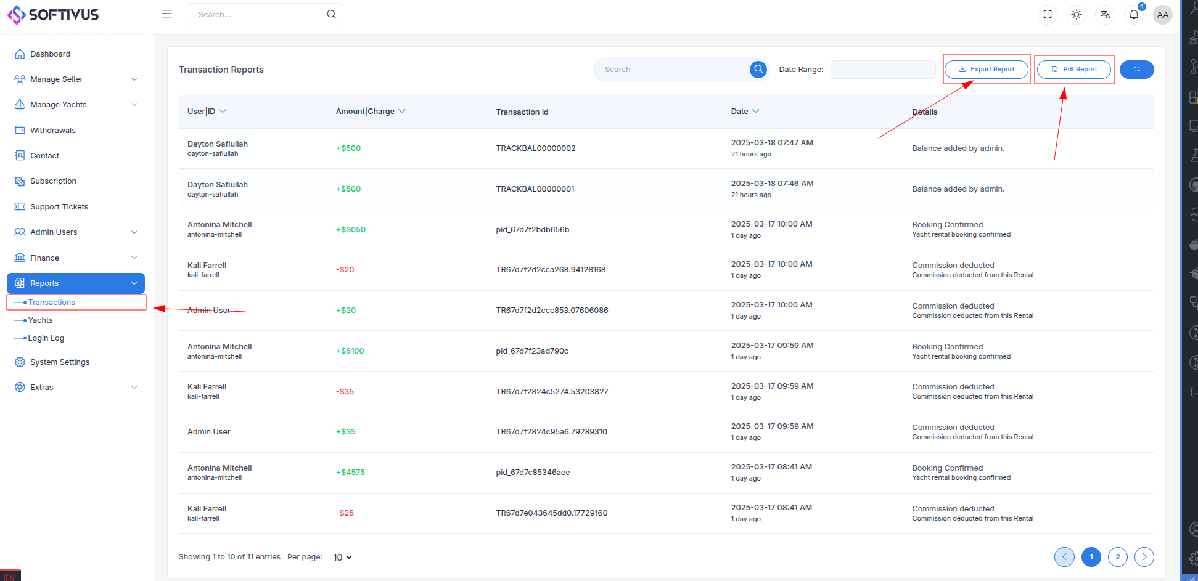Screen dimensions: 1198x581
Task: Click the +$4575 amount cell
Action: tap(350, 472)
